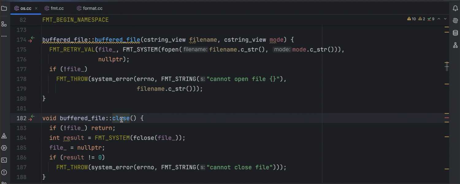Click line number 173 in the gutter
460x184 pixels.
[21, 30]
